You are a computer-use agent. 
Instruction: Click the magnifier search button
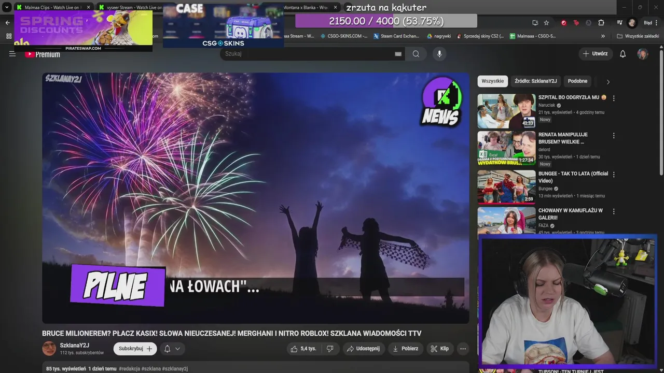point(416,54)
